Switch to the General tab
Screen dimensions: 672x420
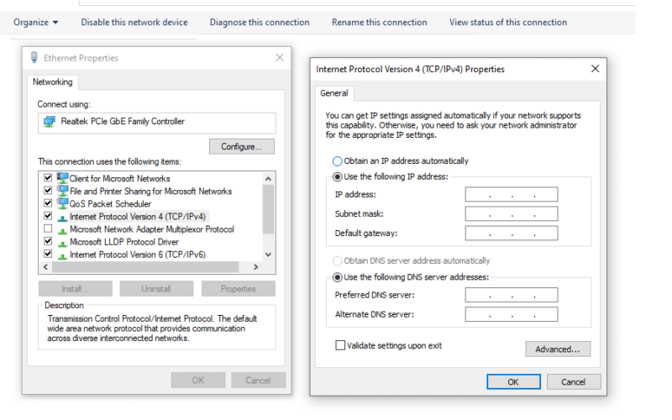click(334, 93)
